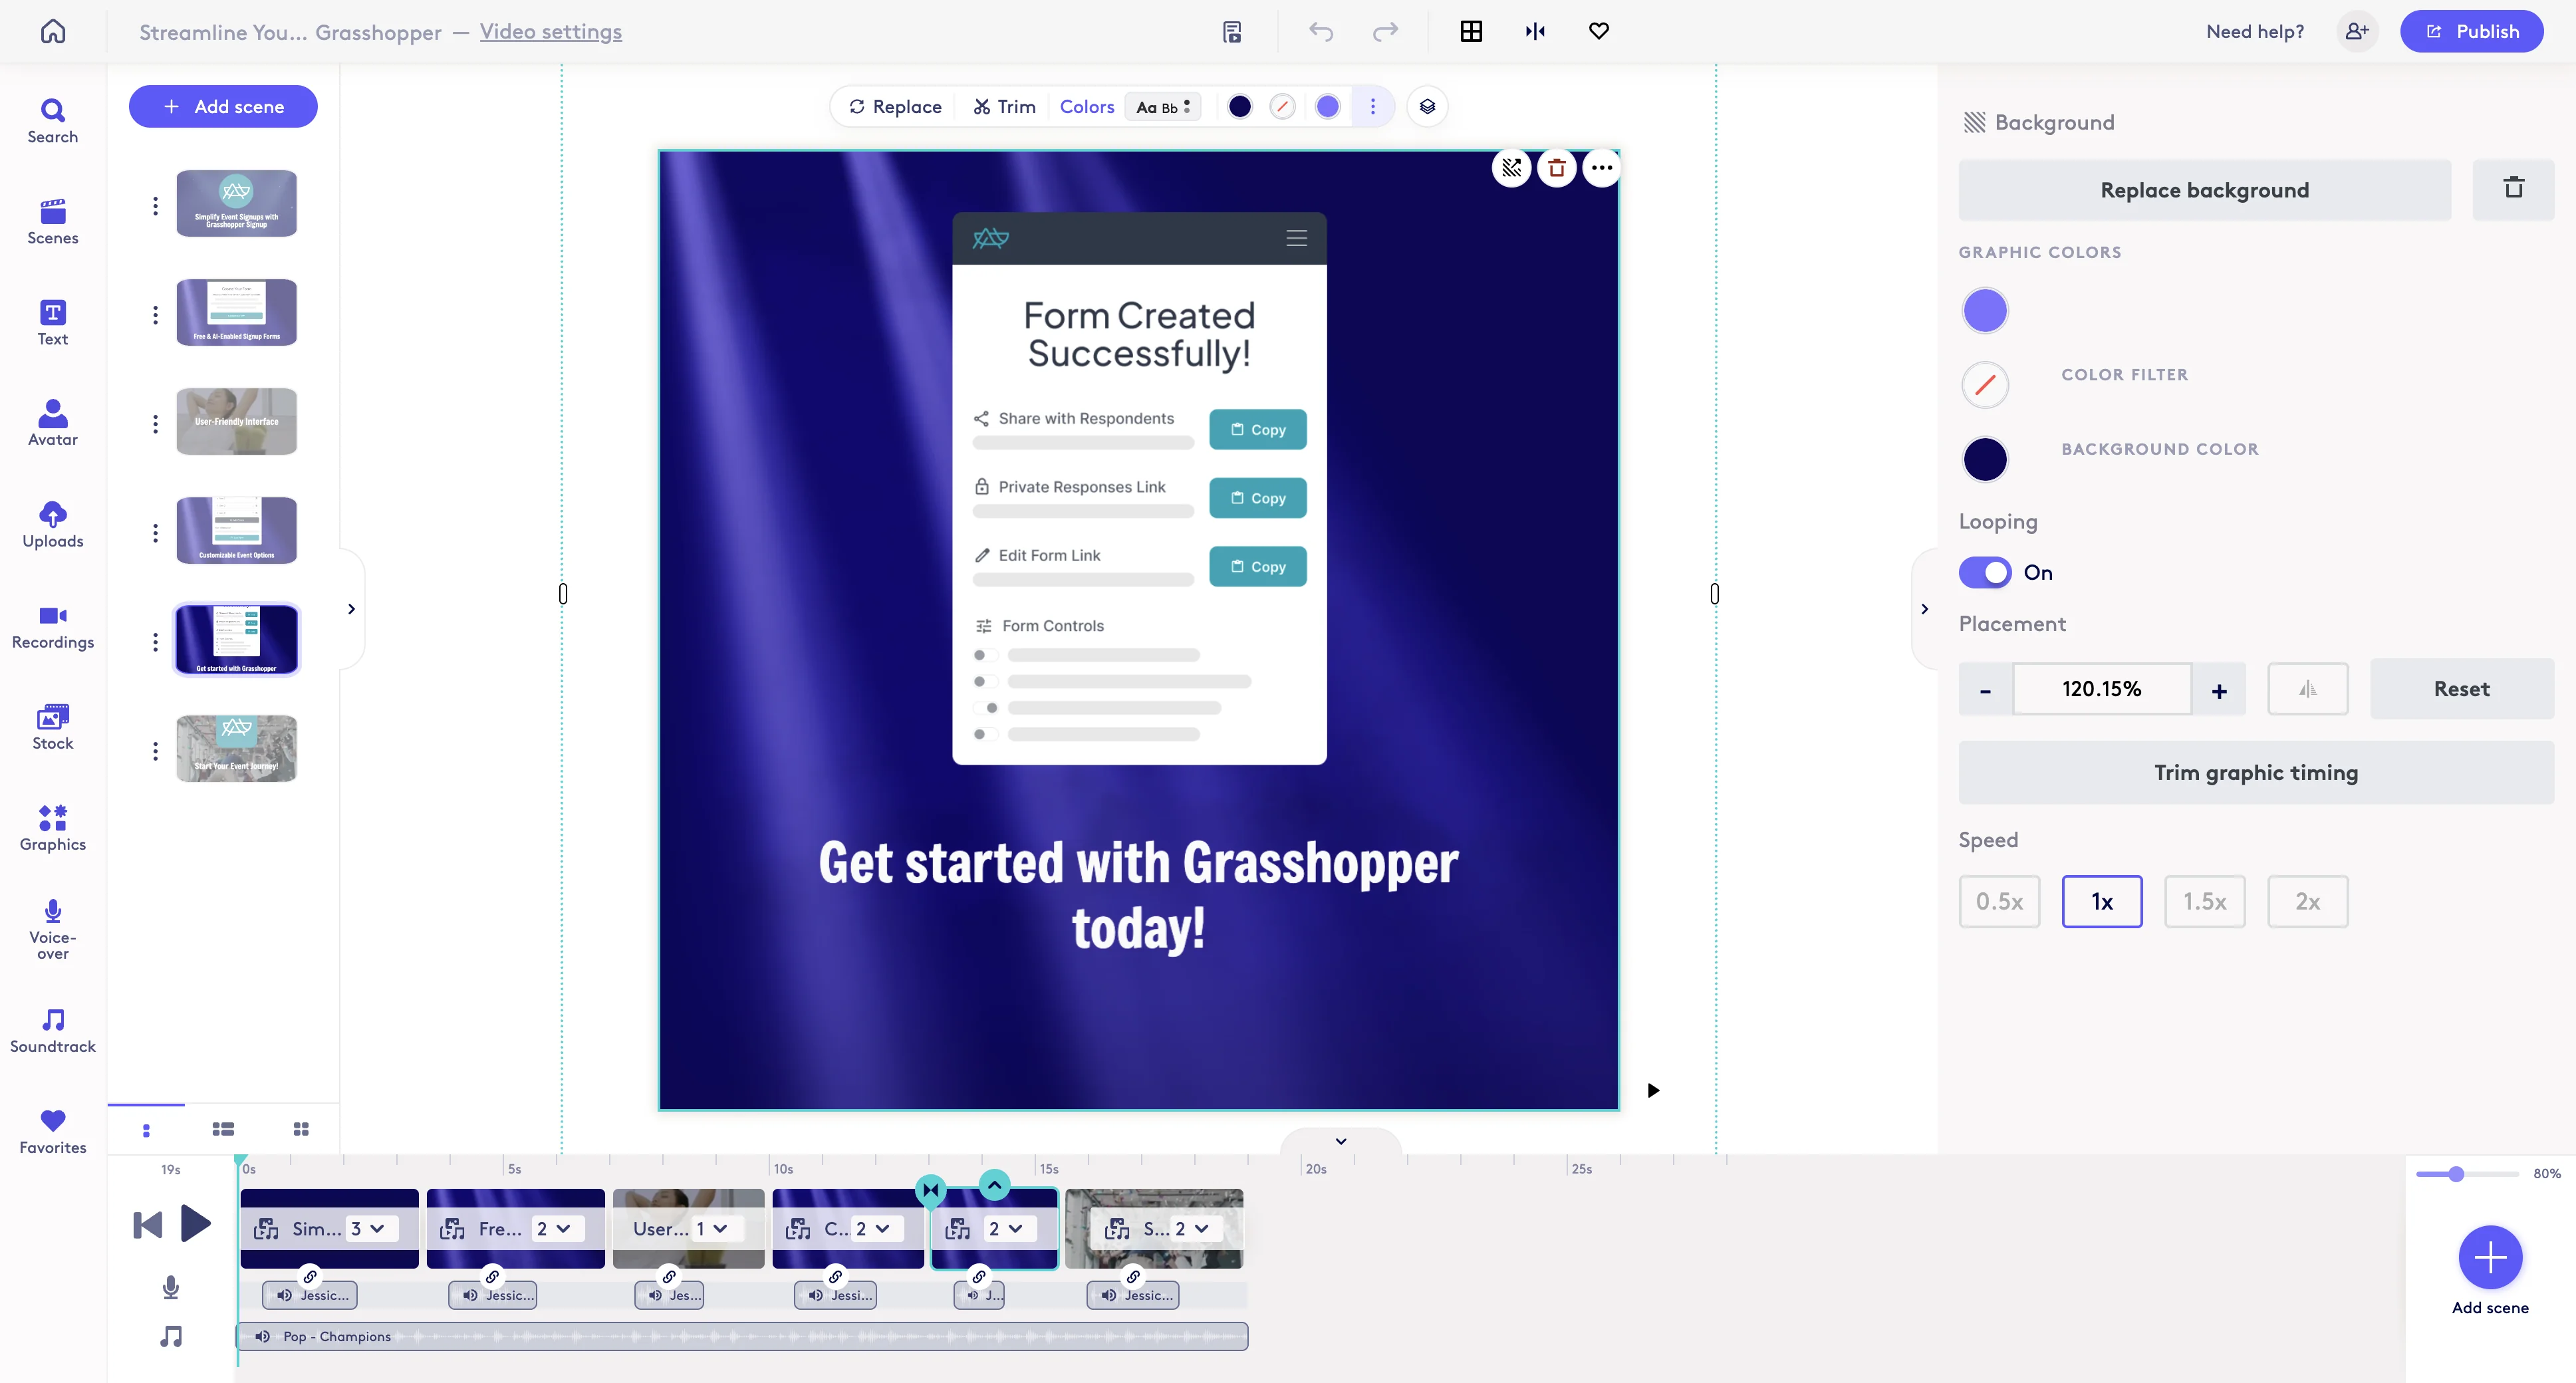
Task: Select the Background Color swatch
Action: point(1985,459)
